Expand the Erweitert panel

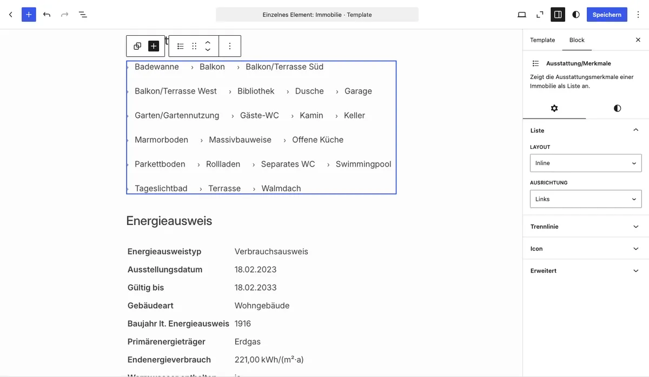(x=586, y=270)
